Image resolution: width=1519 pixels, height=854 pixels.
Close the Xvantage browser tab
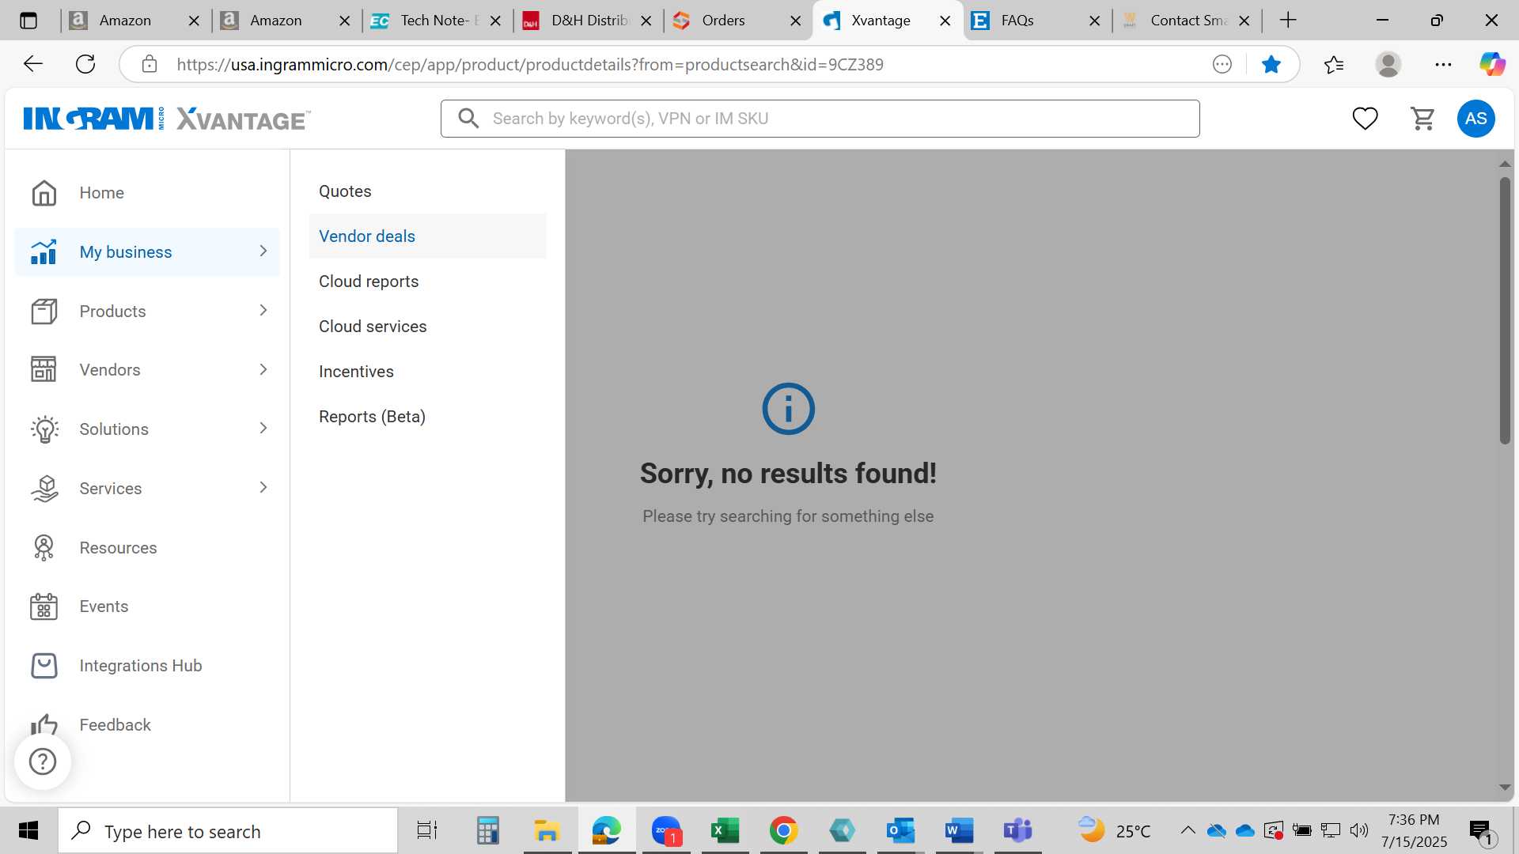[945, 21]
